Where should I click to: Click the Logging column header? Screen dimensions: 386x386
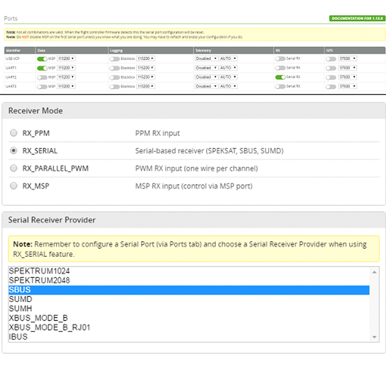[151, 50]
